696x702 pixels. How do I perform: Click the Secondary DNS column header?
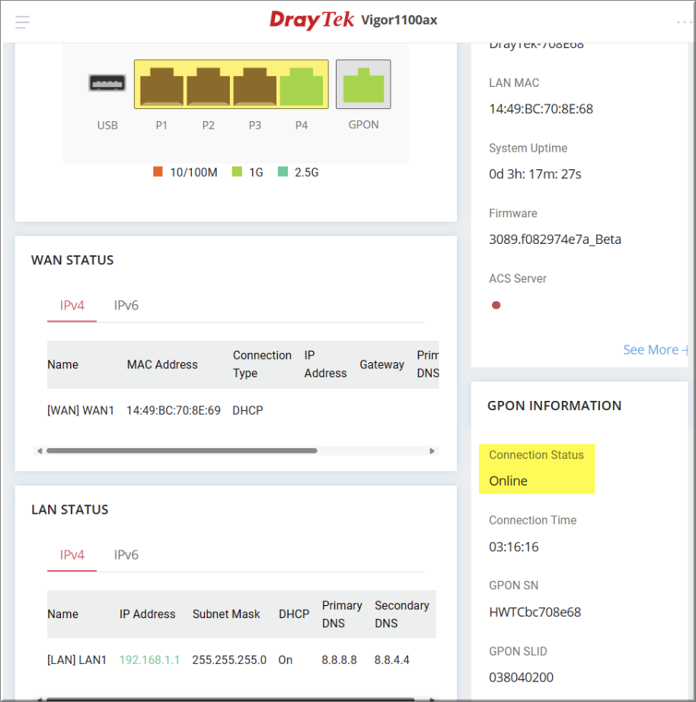tap(402, 614)
